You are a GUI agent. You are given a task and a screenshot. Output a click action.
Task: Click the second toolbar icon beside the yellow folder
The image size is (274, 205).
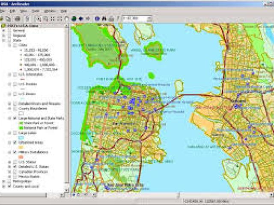[8, 18]
